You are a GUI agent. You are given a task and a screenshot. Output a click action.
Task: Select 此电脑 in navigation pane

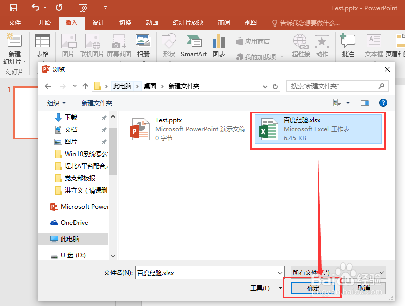click(x=73, y=239)
